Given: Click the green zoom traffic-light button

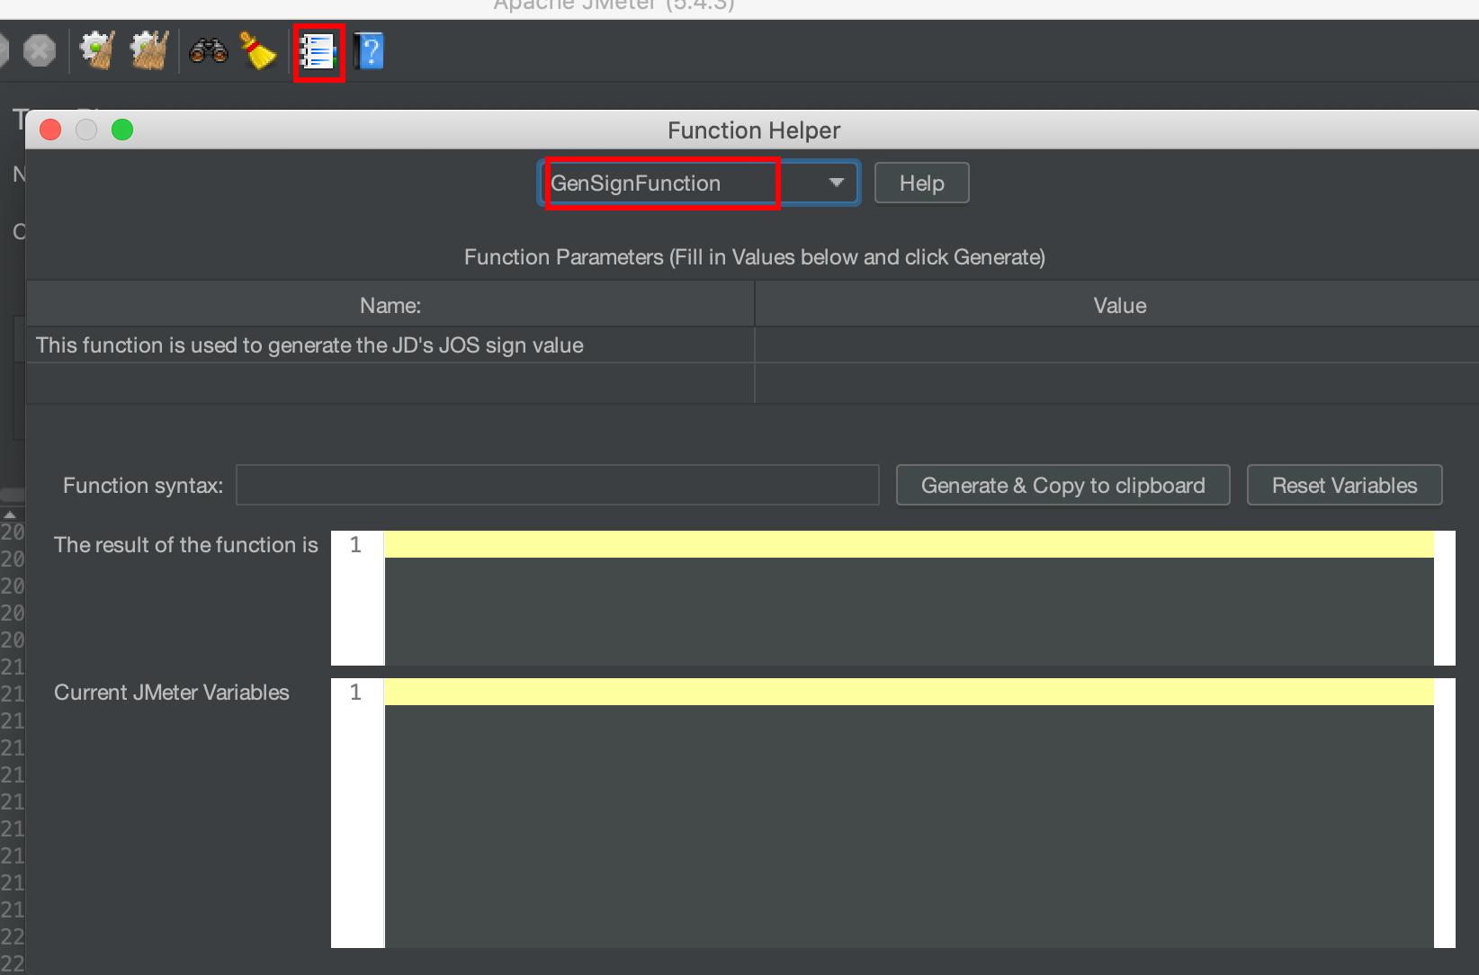Looking at the screenshot, I should [x=123, y=130].
